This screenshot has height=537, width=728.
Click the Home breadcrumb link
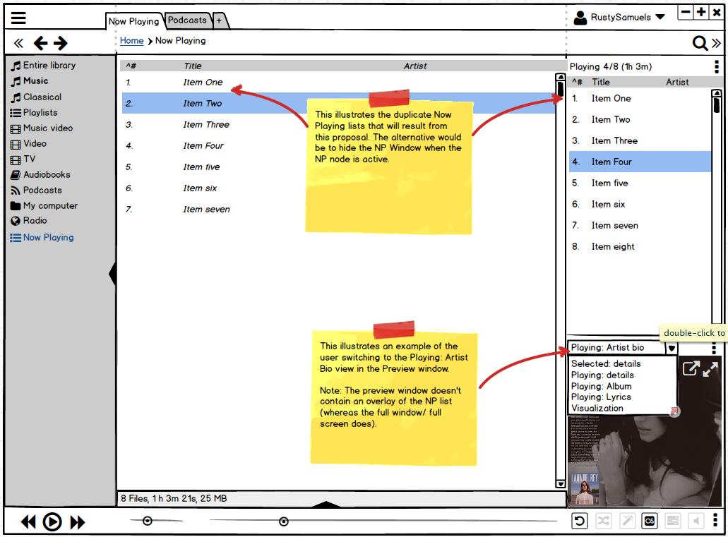(x=131, y=41)
